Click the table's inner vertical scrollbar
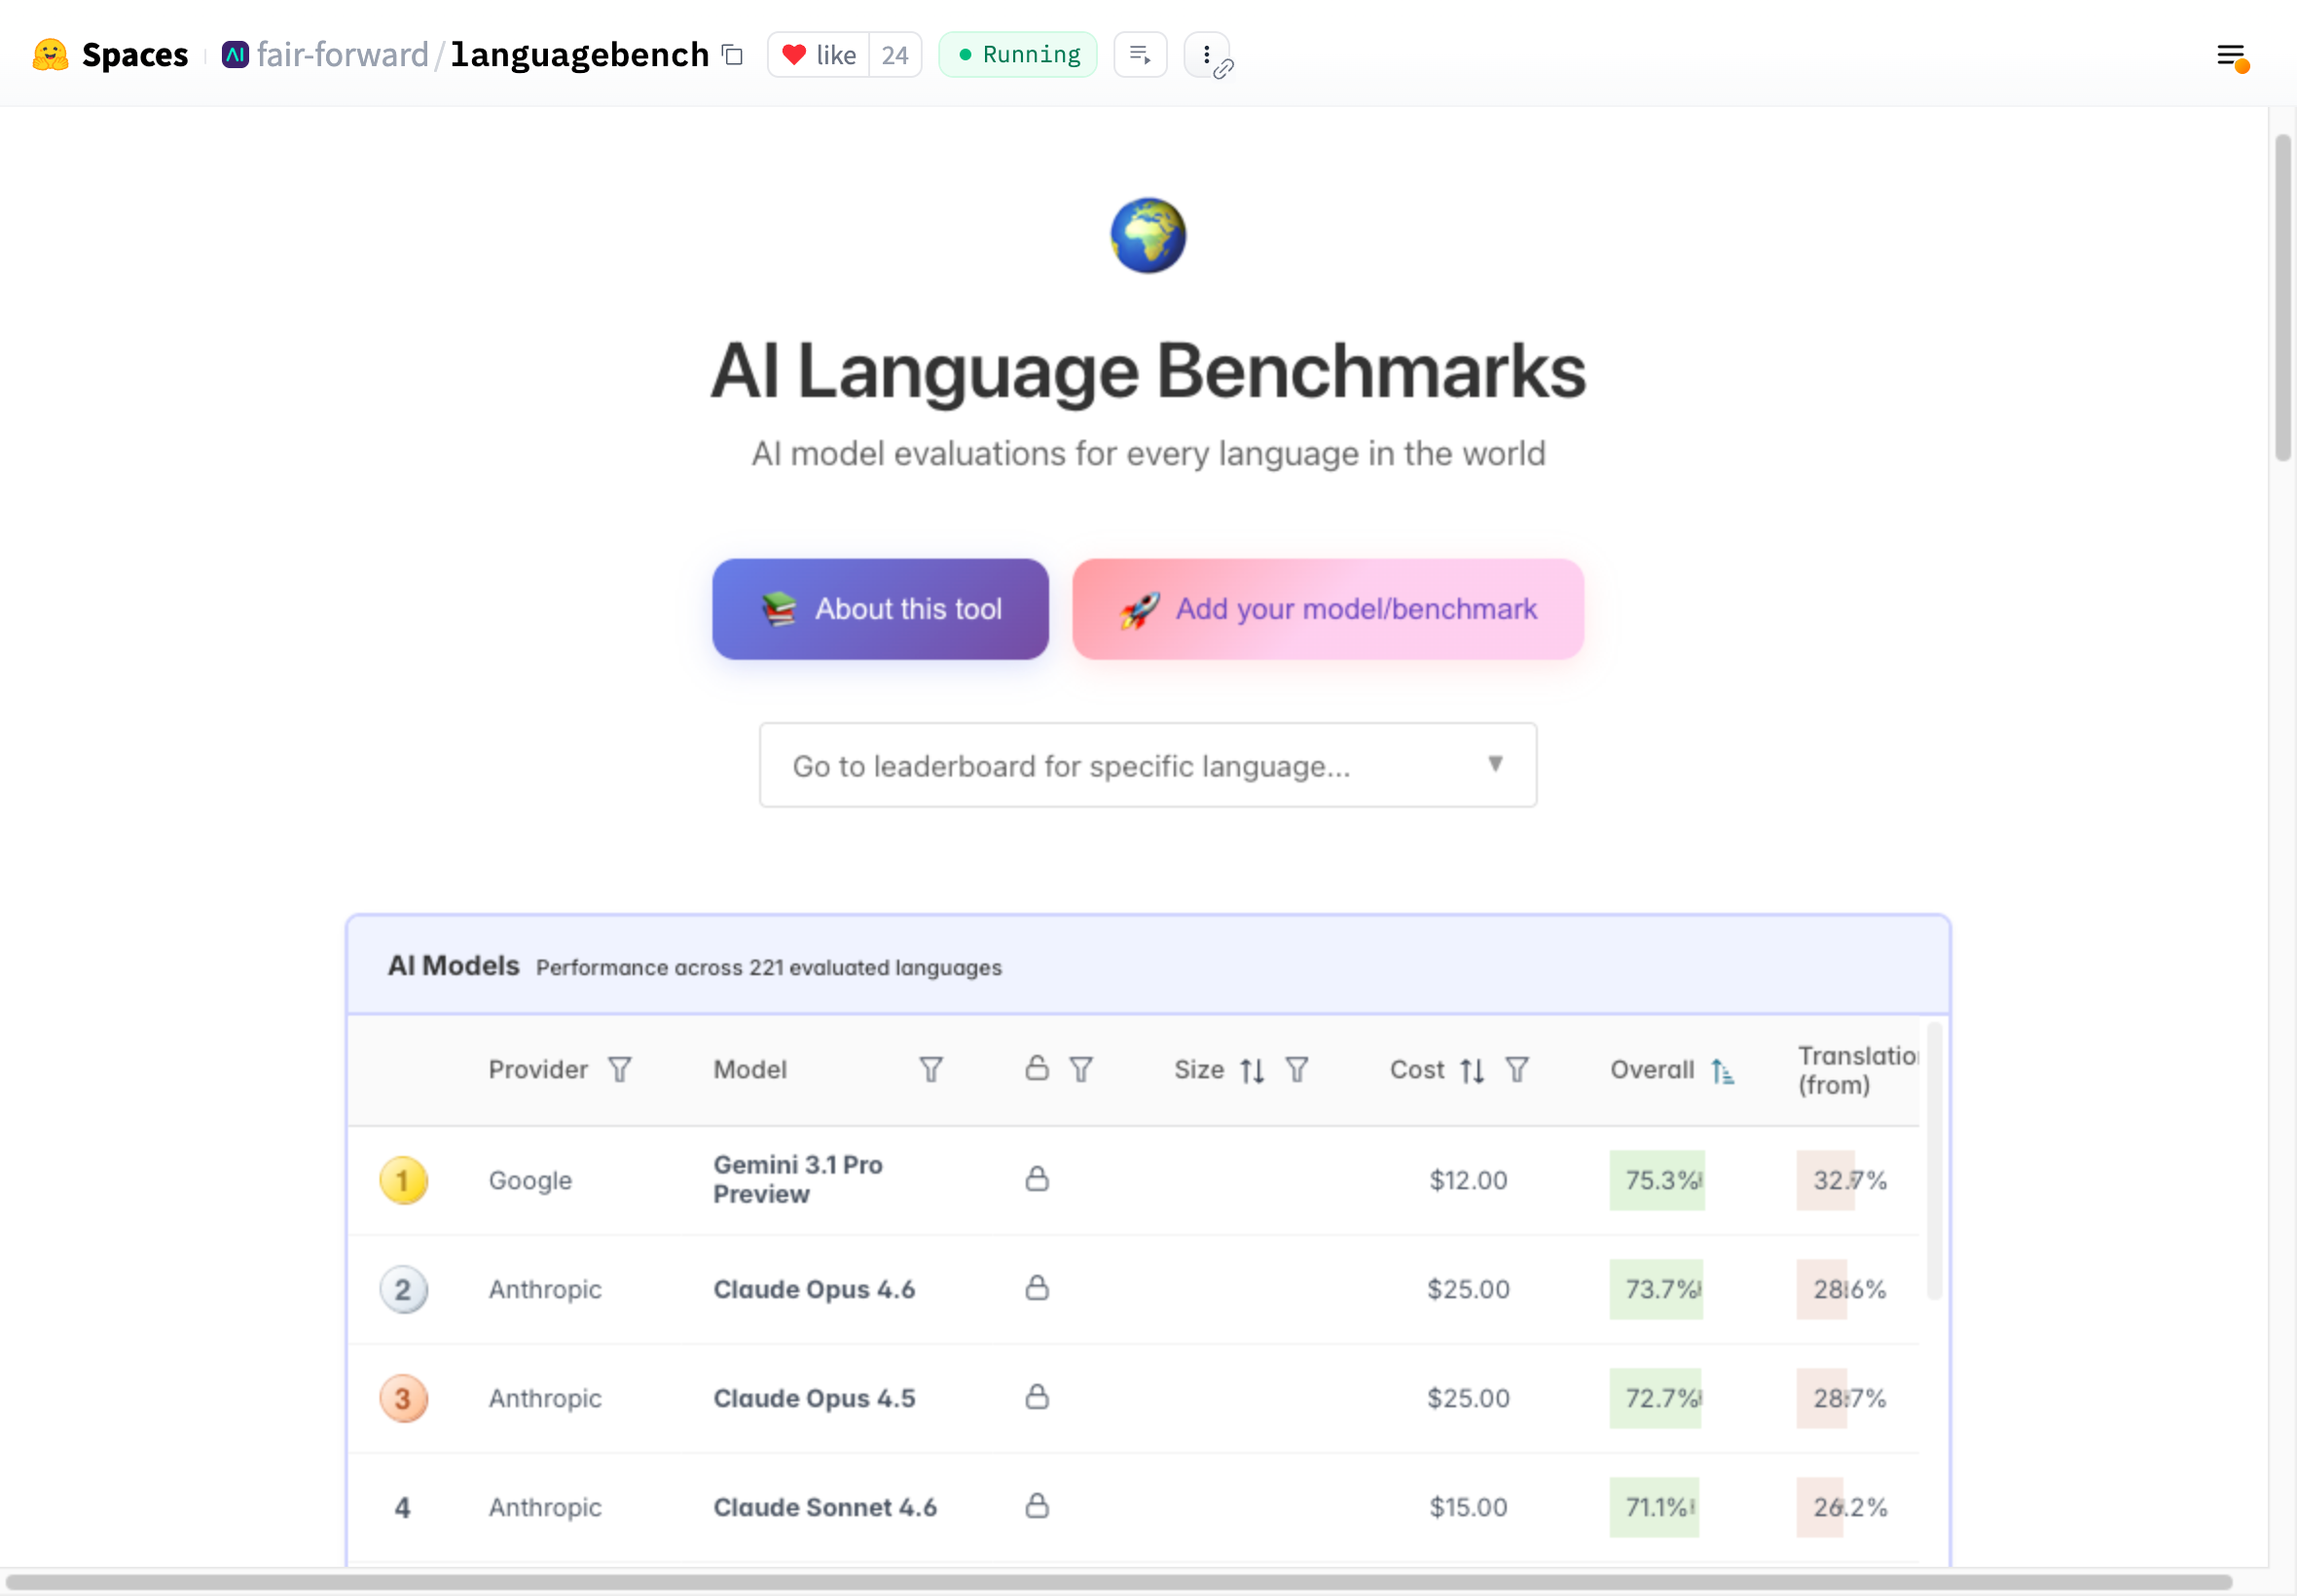Image resolution: width=2297 pixels, height=1596 pixels. tap(1934, 1161)
